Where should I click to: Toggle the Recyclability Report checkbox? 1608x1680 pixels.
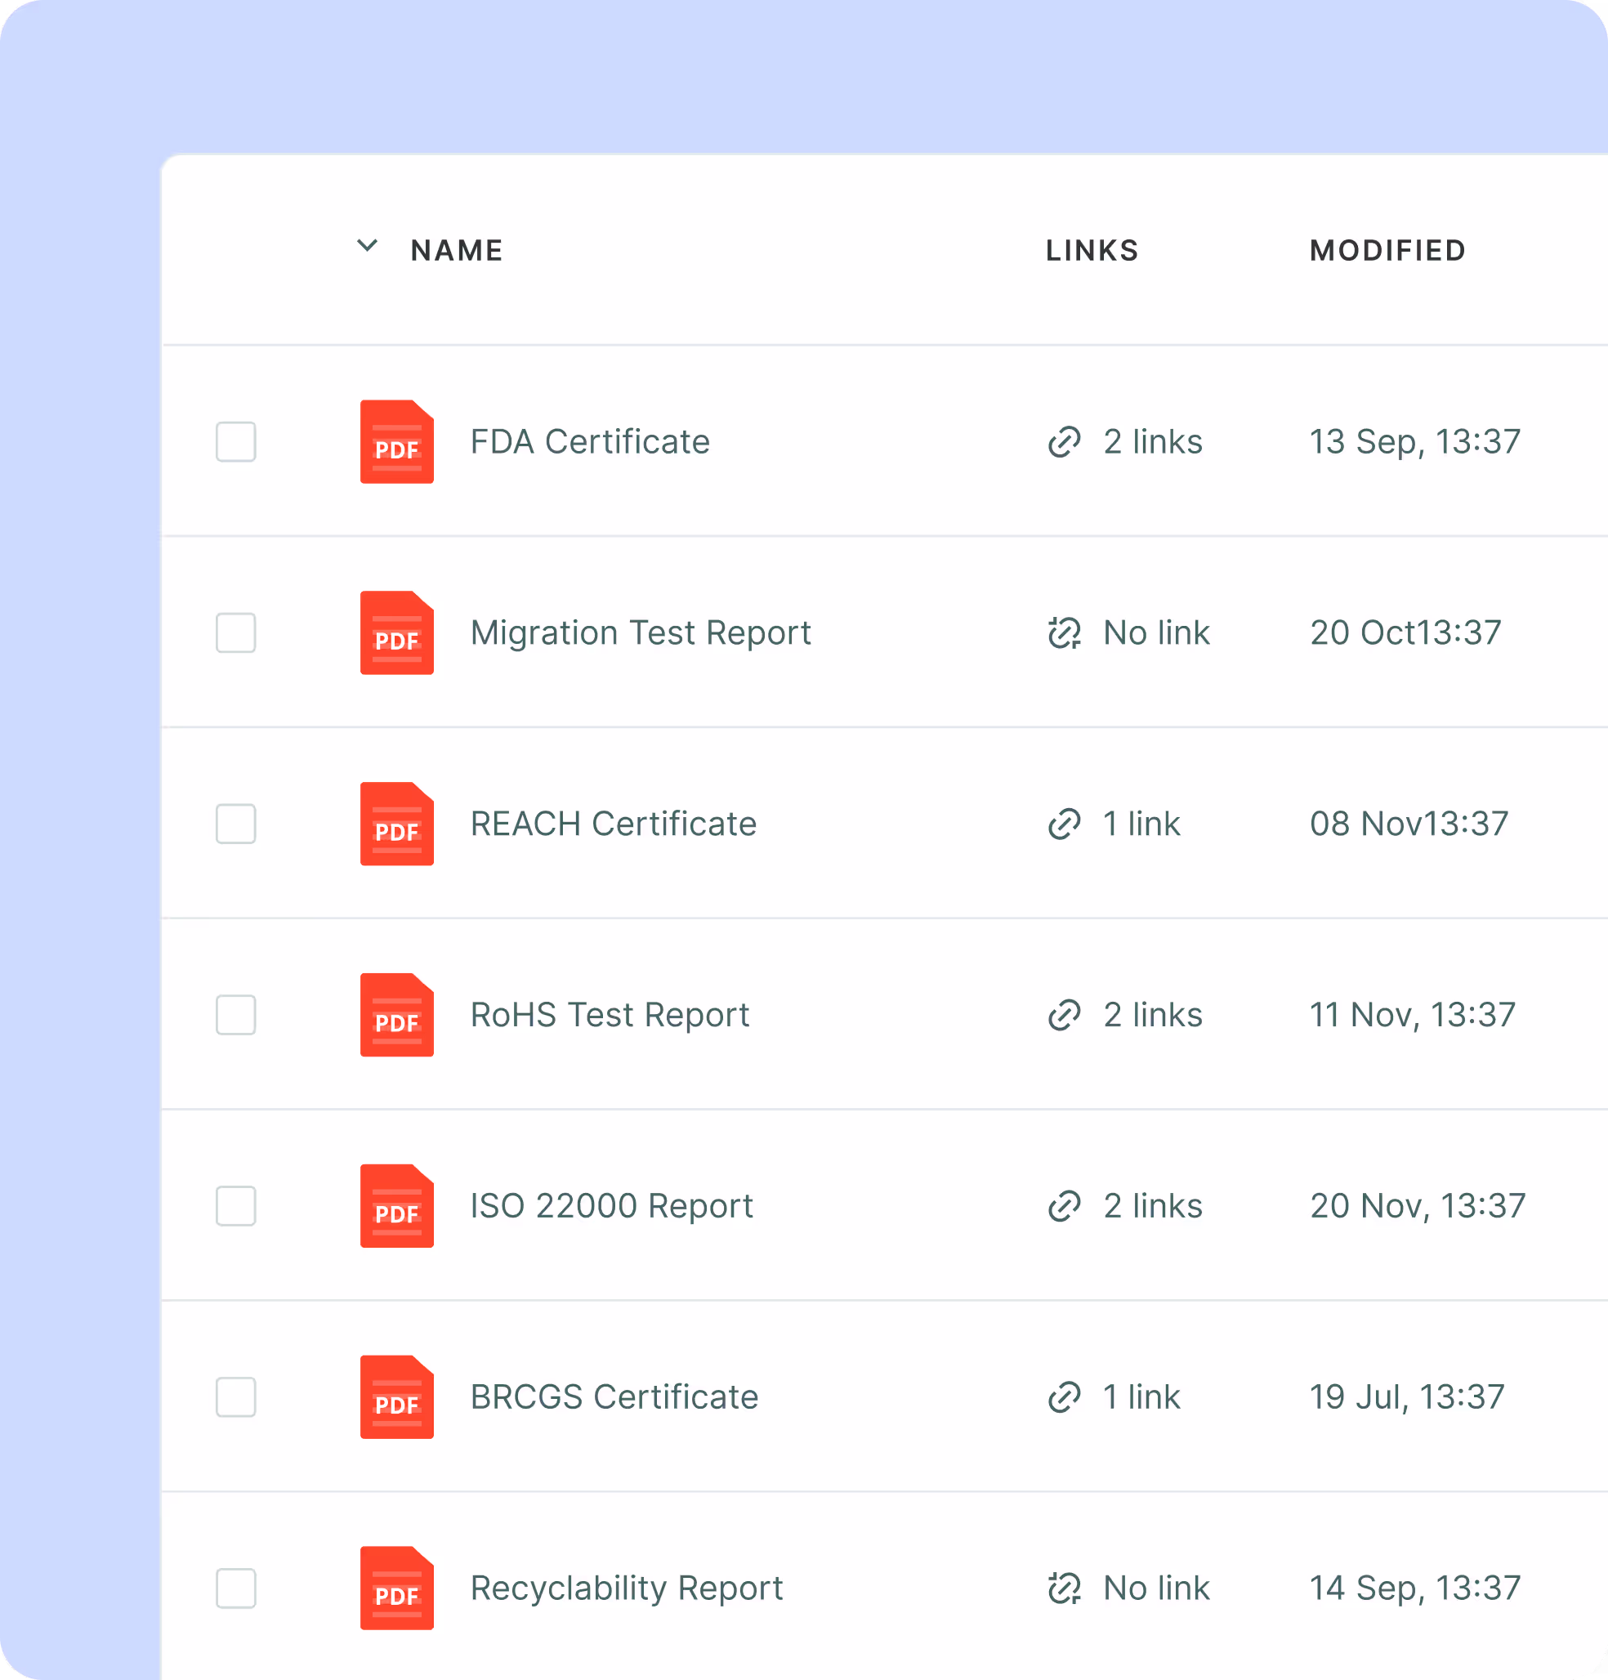[235, 1588]
